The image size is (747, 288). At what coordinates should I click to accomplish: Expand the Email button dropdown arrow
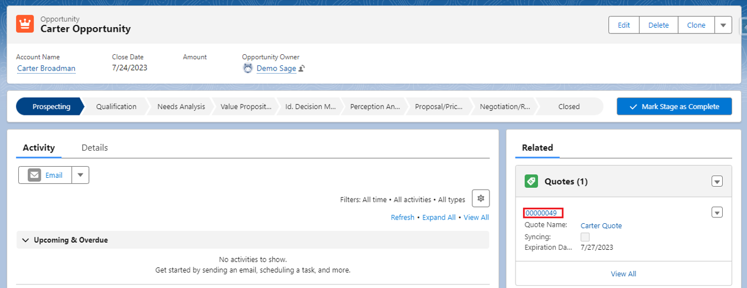point(80,175)
